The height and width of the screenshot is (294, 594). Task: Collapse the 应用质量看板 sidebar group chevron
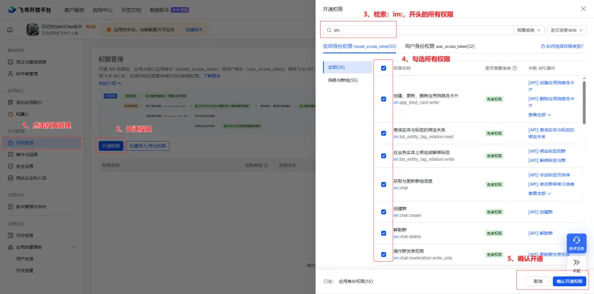click(74, 247)
